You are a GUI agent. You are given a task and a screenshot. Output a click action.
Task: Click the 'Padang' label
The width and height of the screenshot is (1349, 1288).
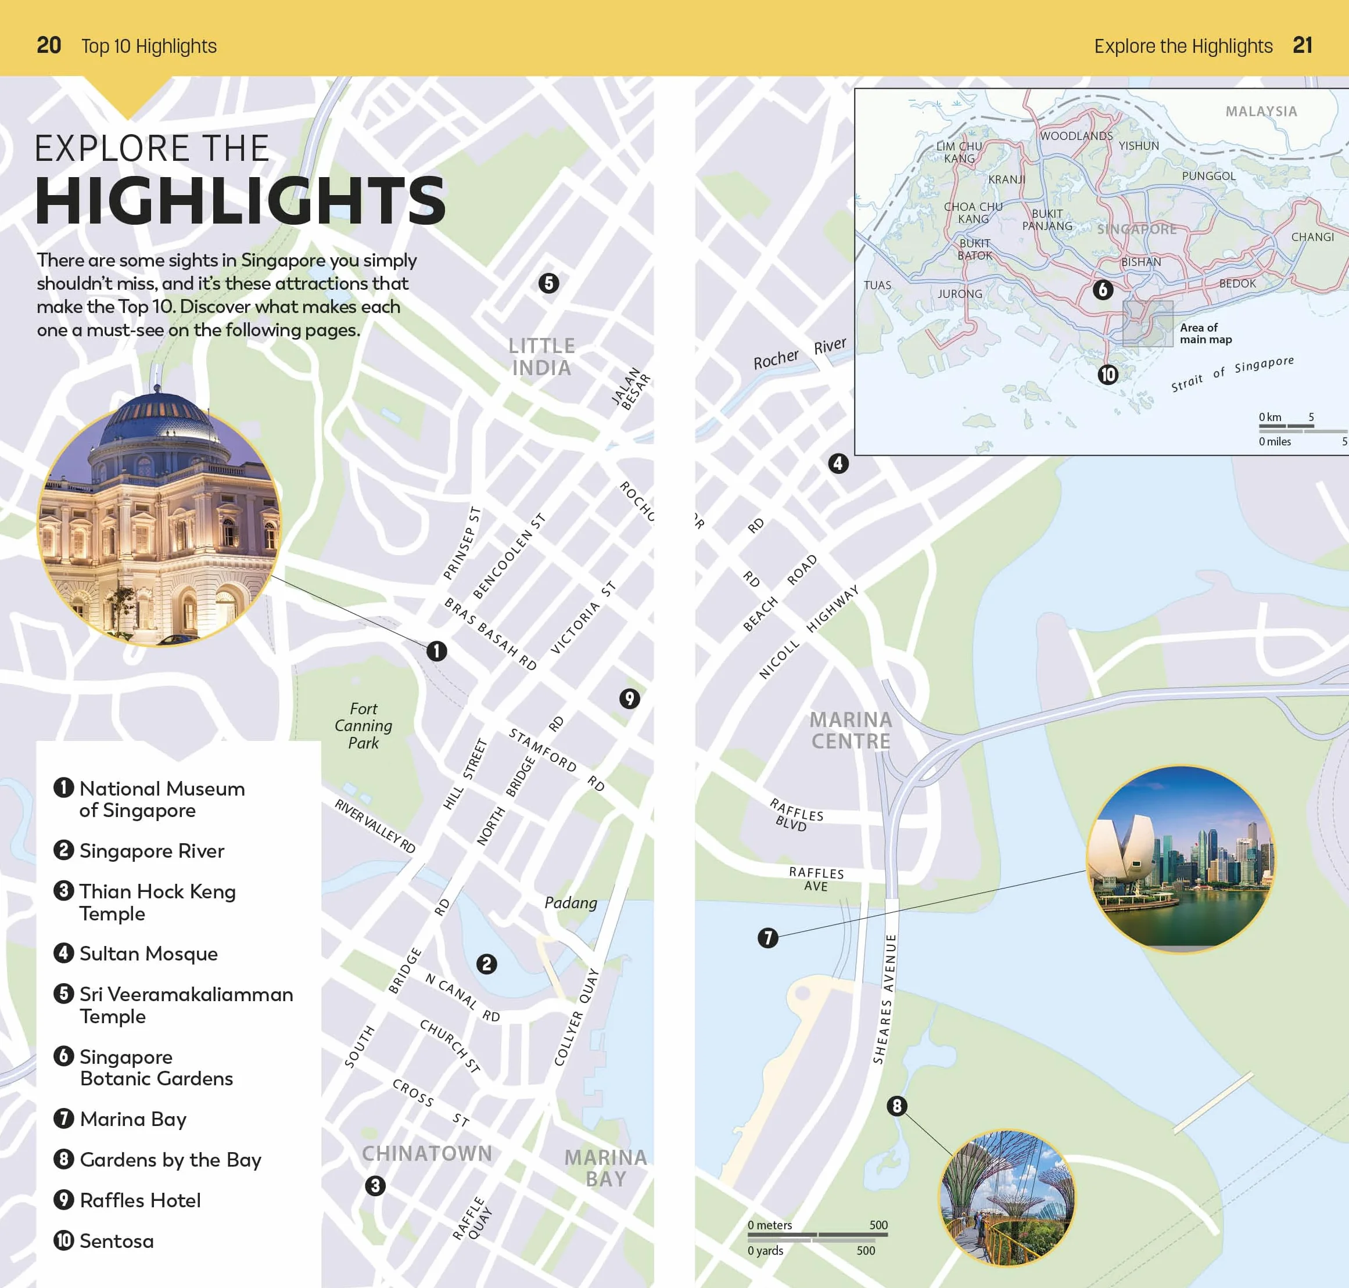(571, 902)
